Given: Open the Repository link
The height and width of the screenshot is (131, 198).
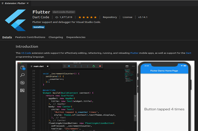Looking at the screenshot, I should (110, 17).
